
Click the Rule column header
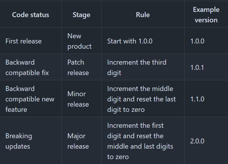coord(143,15)
